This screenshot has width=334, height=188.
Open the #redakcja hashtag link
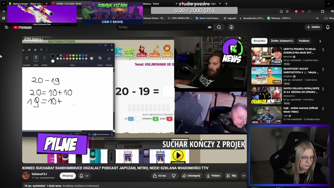tap(68, 186)
